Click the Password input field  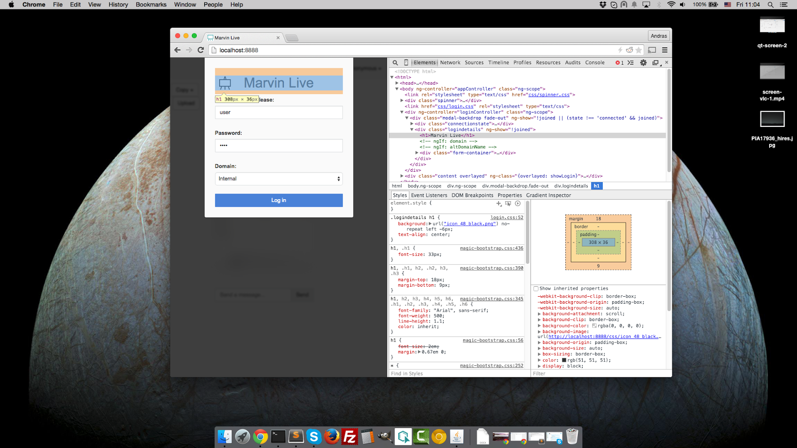tap(278, 145)
